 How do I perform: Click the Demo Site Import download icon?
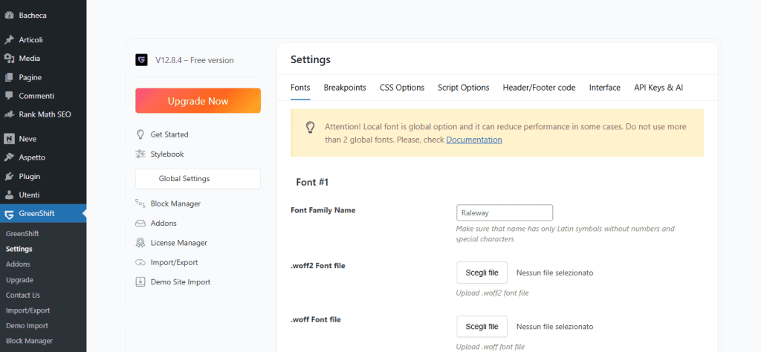pyautogui.click(x=140, y=281)
